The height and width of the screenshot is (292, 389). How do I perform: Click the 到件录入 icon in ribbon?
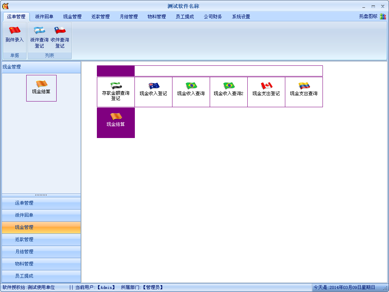[14, 35]
